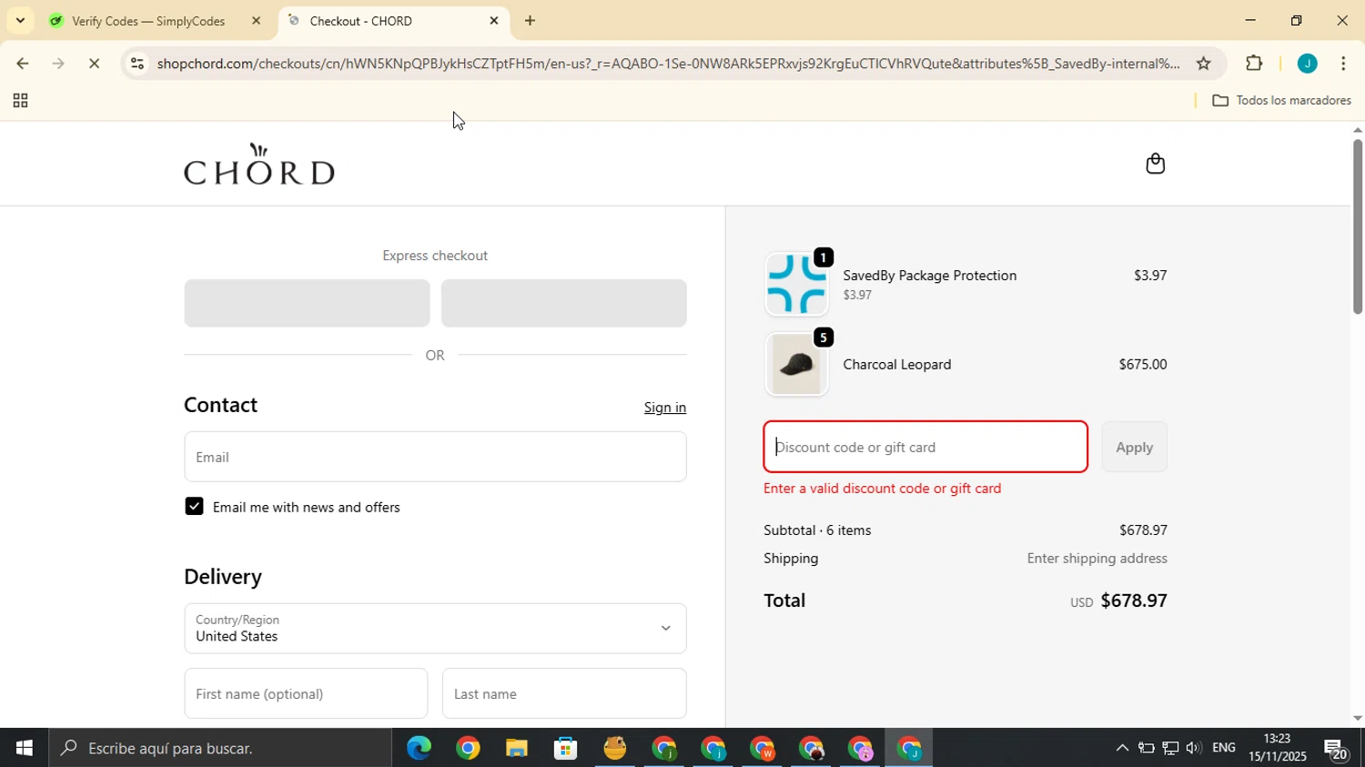
Task: Open the volume control icon
Action: pyautogui.click(x=1193, y=748)
